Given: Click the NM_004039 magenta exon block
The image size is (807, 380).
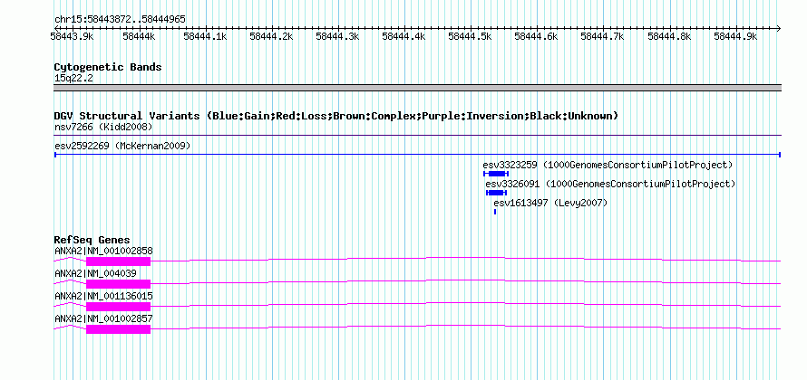Looking at the screenshot, I should (x=119, y=284).
